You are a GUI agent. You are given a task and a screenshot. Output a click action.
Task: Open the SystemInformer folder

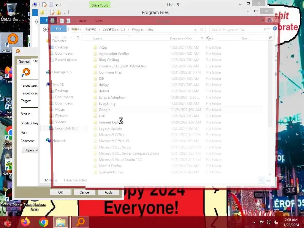[x=111, y=172]
